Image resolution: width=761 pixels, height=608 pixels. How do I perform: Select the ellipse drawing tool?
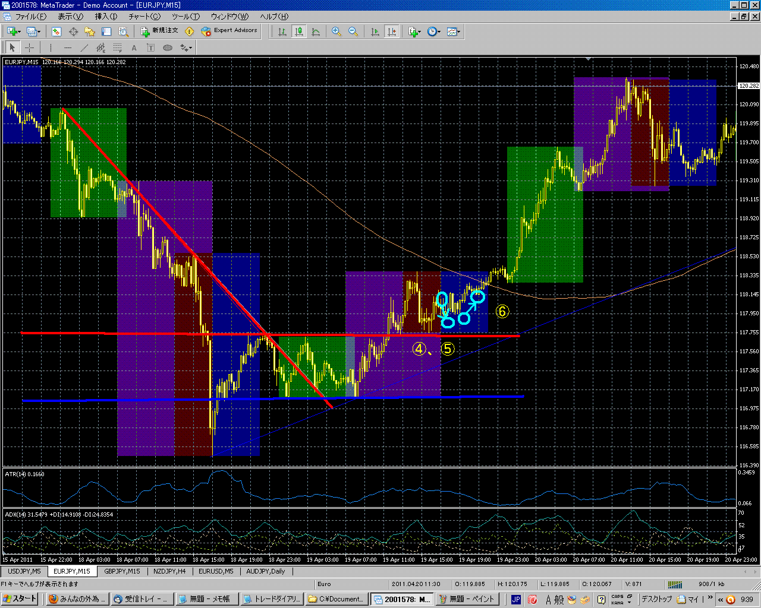coord(168,48)
